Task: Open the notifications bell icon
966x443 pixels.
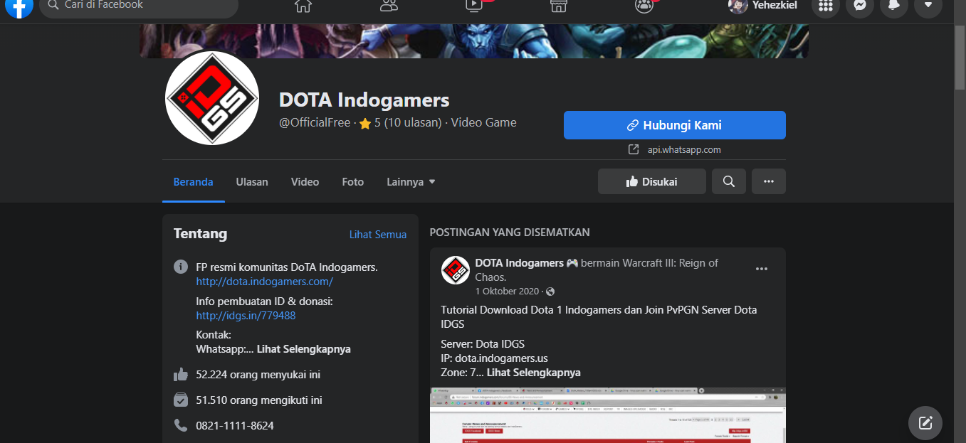Action: [894, 6]
